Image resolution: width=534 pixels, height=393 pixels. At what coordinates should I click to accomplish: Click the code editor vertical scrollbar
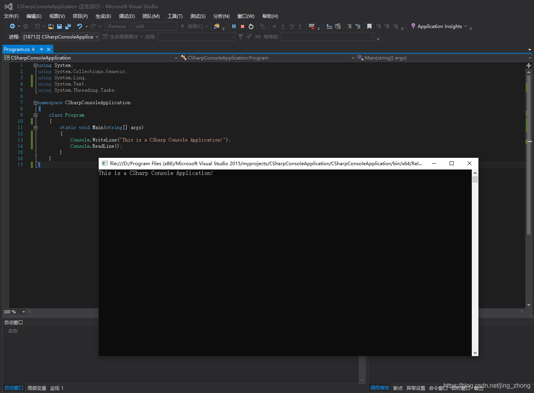[x=529, y=155]
